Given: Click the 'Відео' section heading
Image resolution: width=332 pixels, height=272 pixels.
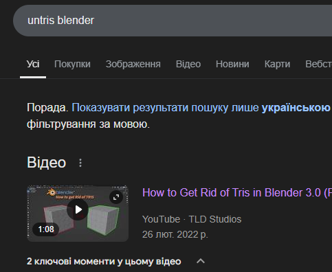Looking at the screenshot, I should point(47,163).
